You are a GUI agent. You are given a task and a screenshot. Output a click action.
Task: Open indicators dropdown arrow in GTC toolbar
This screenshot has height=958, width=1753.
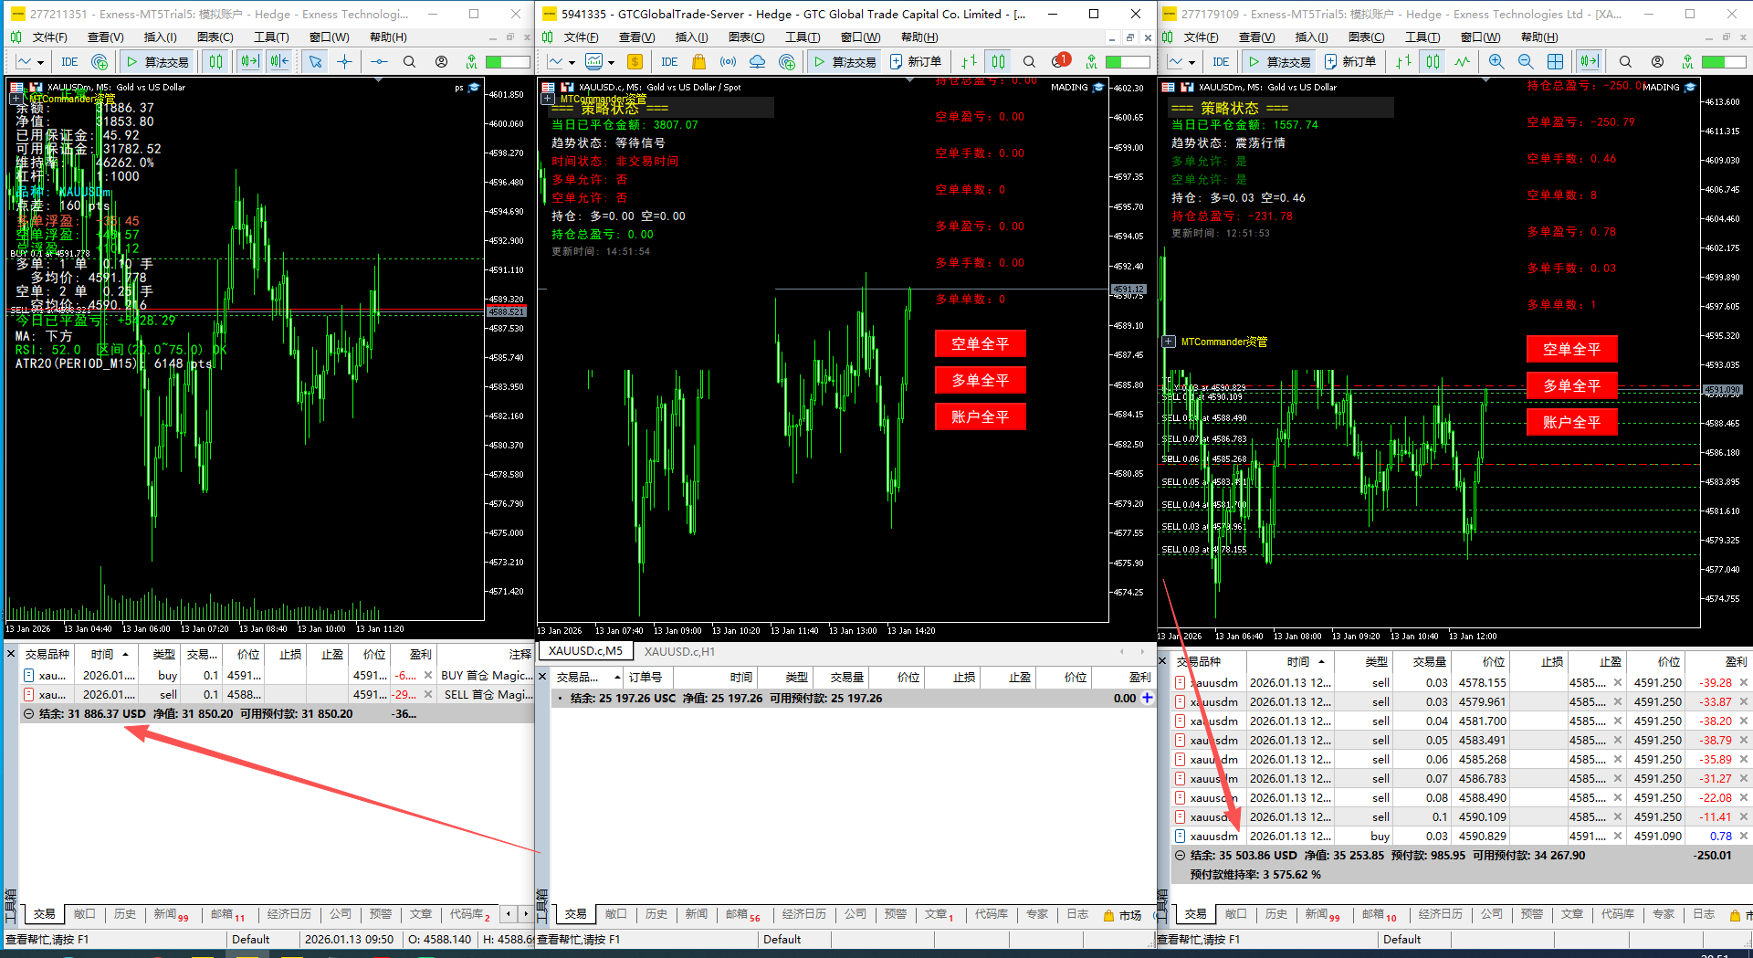point(611,63)
